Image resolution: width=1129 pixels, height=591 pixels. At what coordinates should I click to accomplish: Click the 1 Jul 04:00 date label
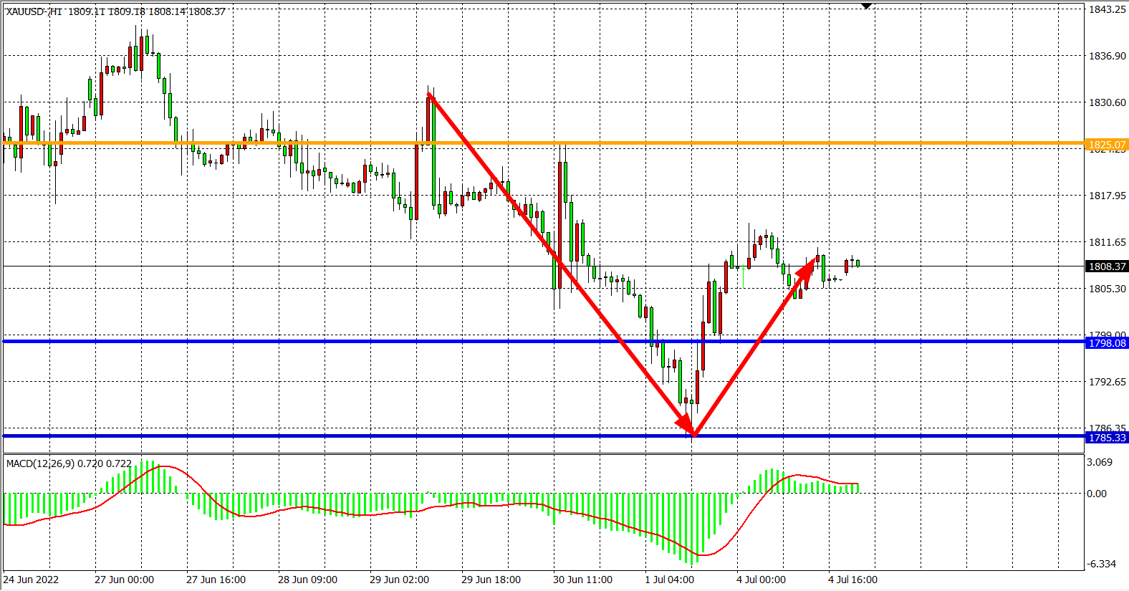(669, 580)
